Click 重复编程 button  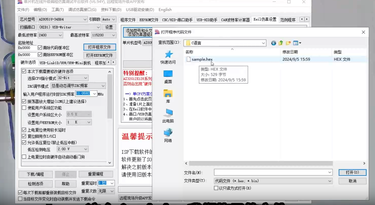96,174
